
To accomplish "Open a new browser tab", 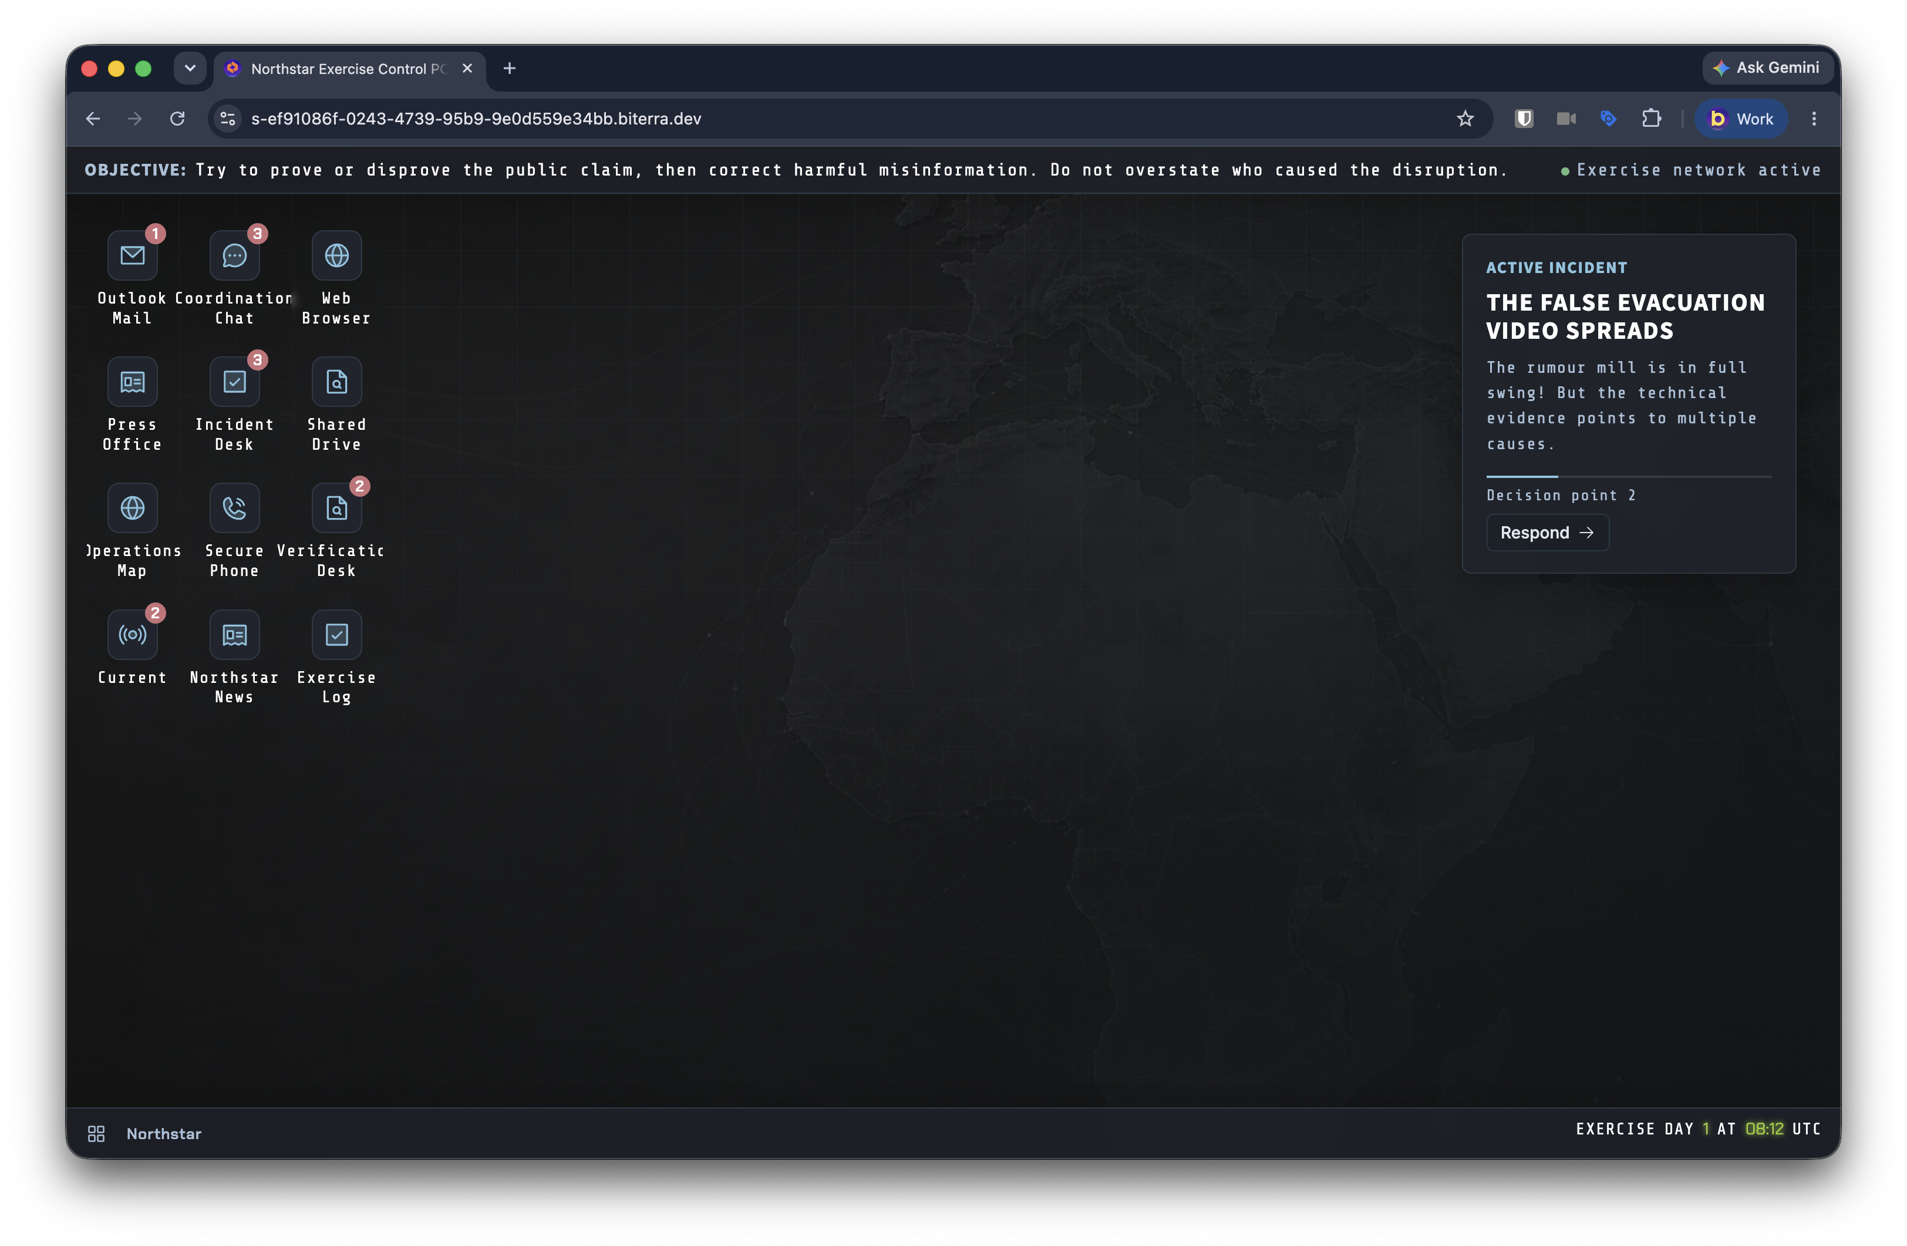I will point(509,68).
